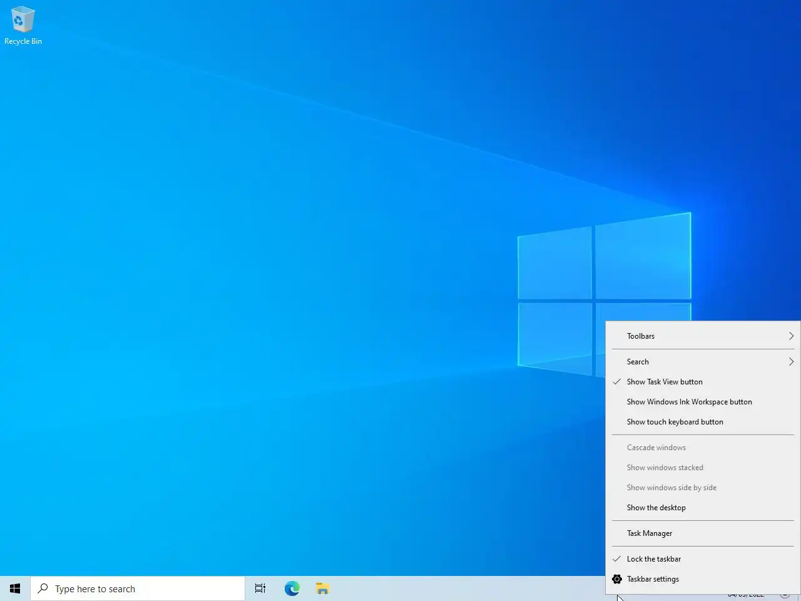801x601 pixels.
Task: Open the Windows Start menu
Action: point(15,588)
